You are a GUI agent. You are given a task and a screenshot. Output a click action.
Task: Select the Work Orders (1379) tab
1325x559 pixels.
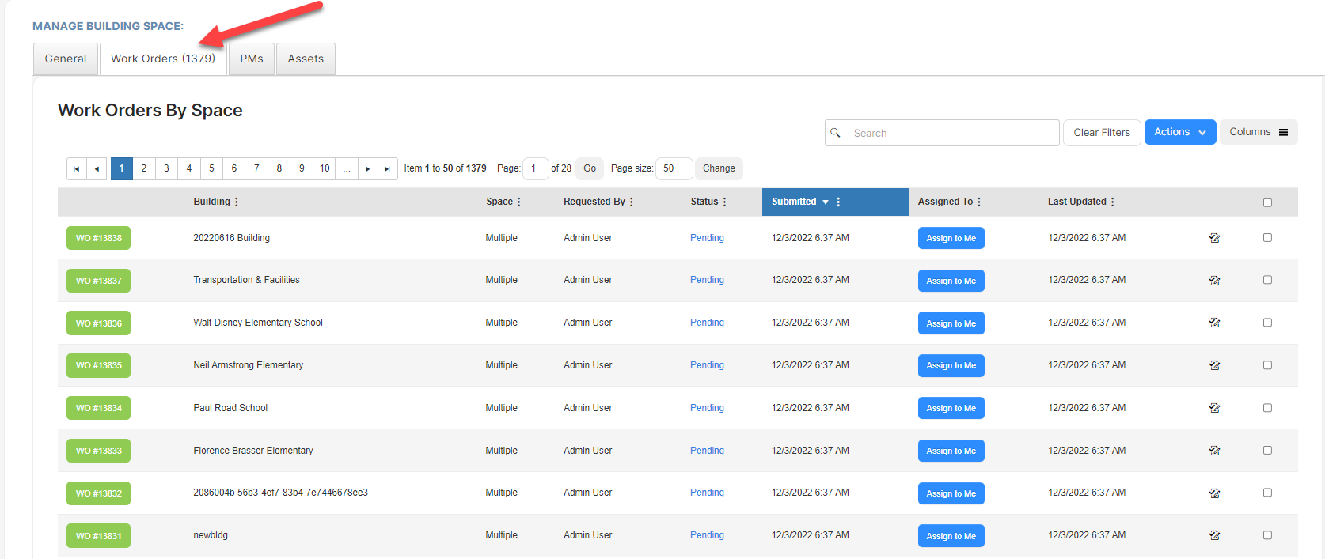pyautogui.click(x=163, y=59)
